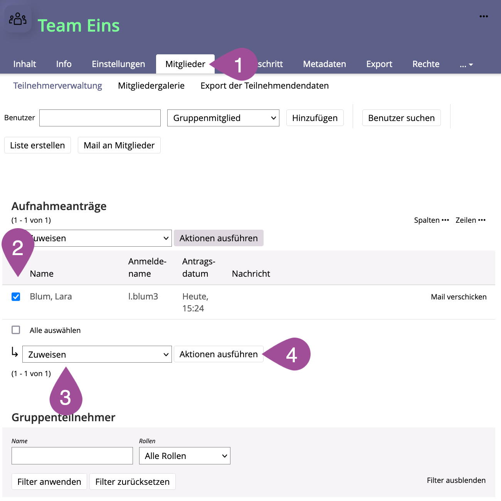Click Mail an Mitglieder button
This screenshot has width=501, height=501.
tap(119, 145)
